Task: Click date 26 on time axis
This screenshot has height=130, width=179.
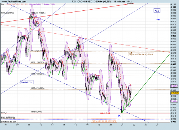Action: (157, 125)
